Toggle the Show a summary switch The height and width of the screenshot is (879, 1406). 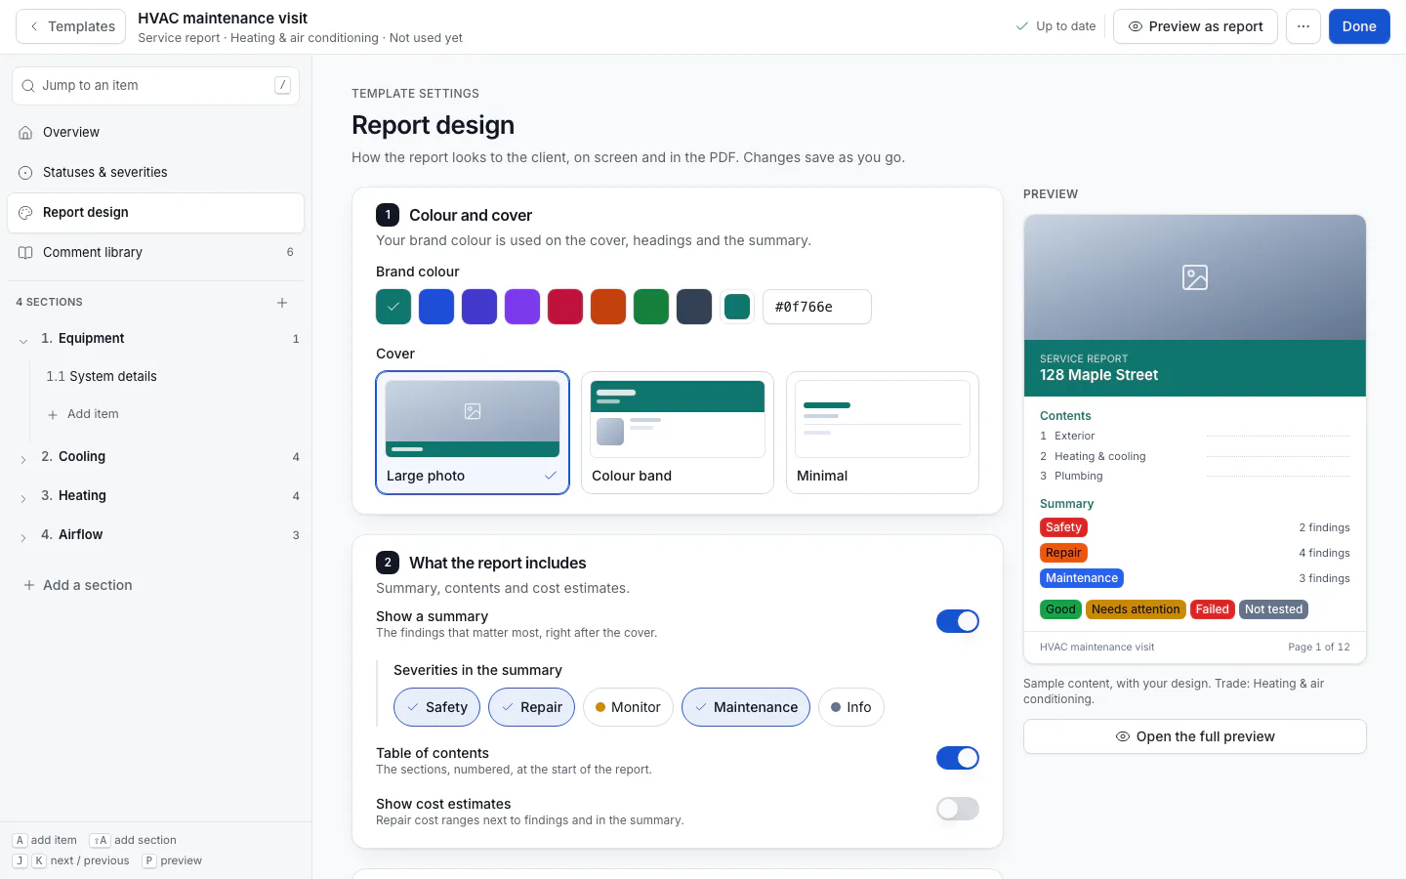(958, 621)
